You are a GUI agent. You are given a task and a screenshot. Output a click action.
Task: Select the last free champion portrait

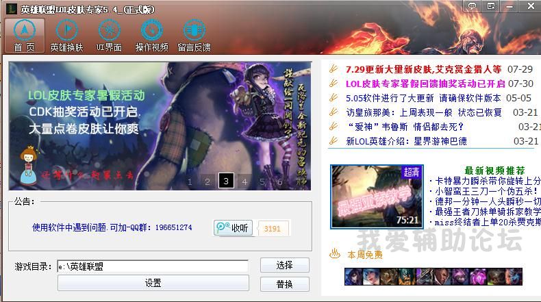(514, 277)
